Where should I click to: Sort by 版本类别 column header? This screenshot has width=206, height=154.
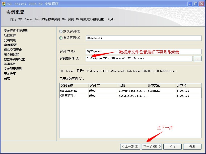pos(162,85)
